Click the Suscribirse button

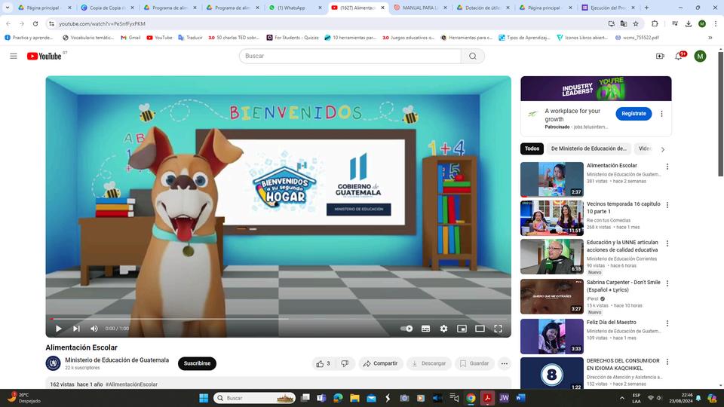pyautogui.click(x=197, y=363)
